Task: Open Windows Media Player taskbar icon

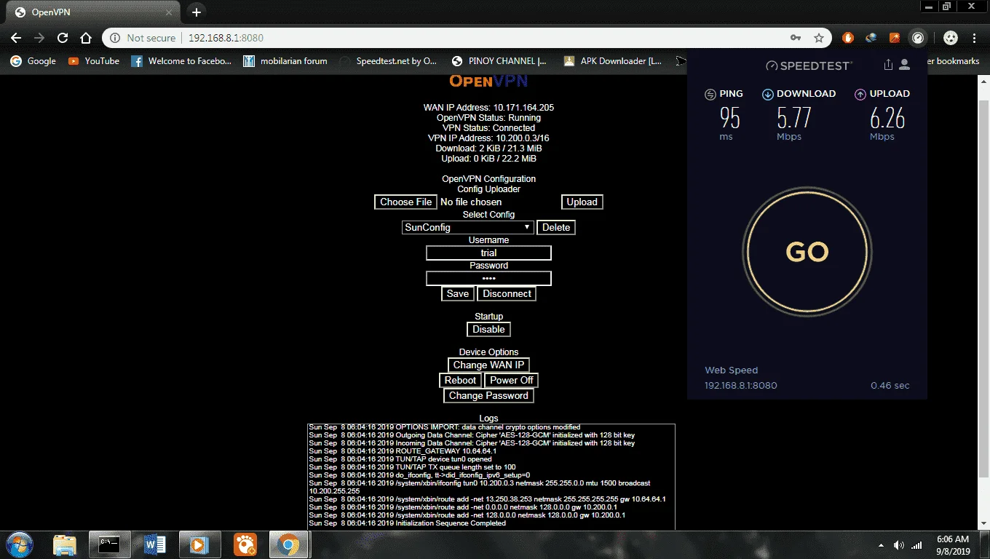Action: coord(199,544)
